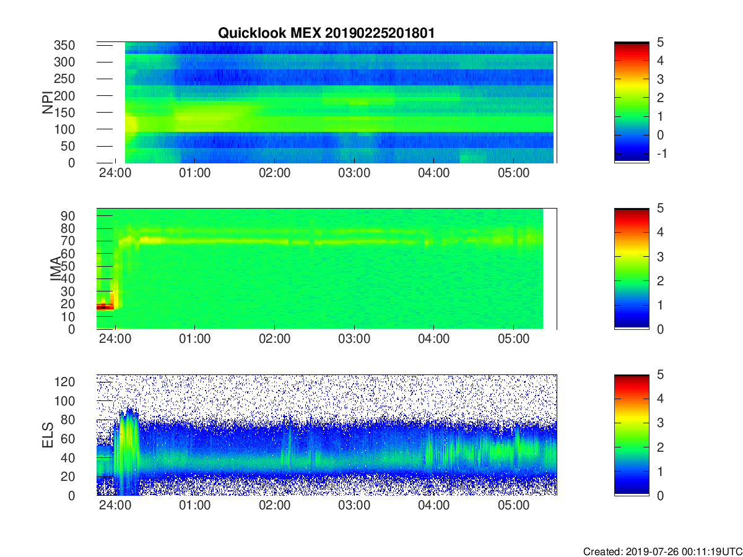Click the 24:00 time label under IMA plot

[x=115, y=339]
